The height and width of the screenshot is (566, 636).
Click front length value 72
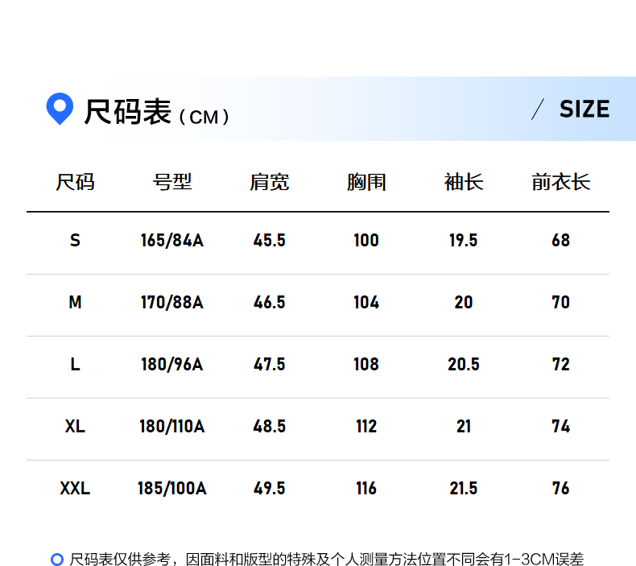point(561,365)
